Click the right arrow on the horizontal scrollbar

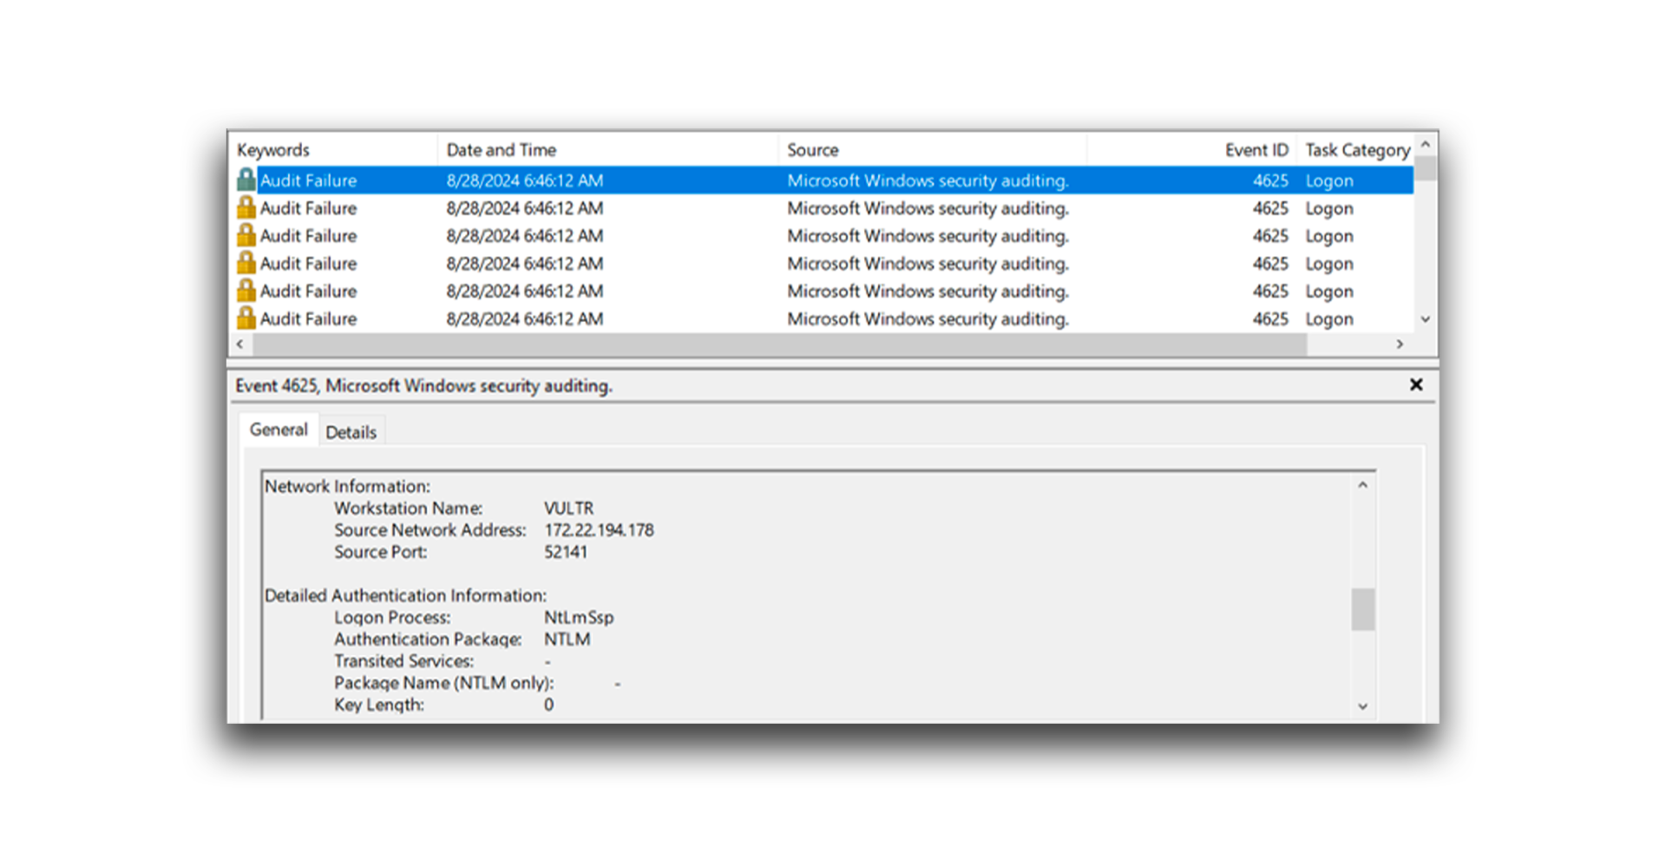1399,344
